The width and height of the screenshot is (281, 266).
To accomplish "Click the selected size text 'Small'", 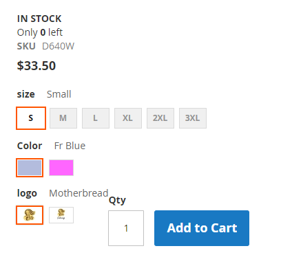I will (59, 94).
